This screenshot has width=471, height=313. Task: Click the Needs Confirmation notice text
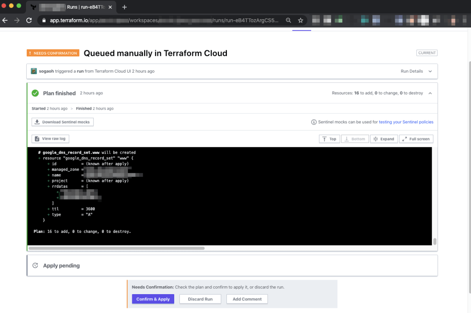(208, 287)
